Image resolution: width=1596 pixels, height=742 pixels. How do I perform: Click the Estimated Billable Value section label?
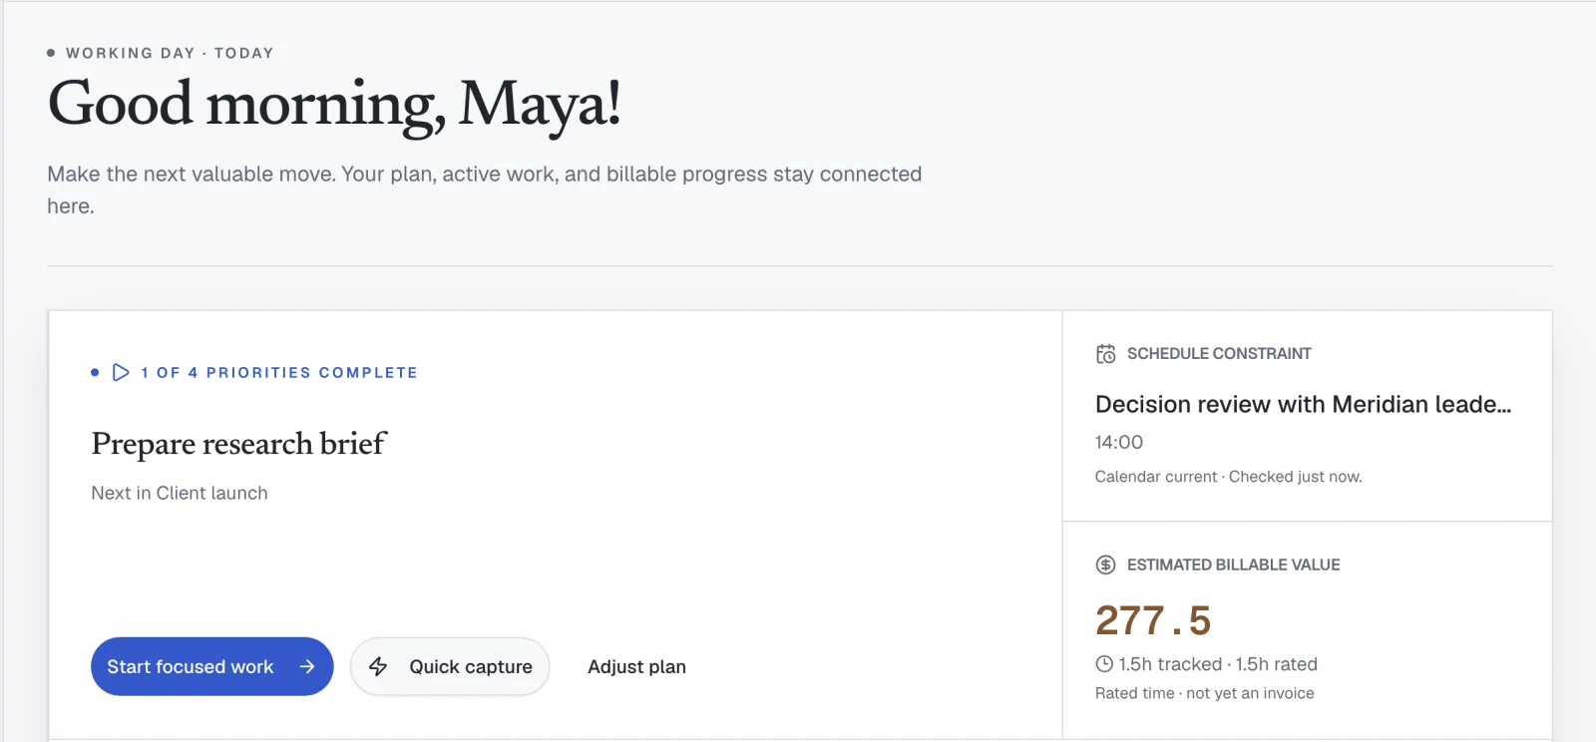coord(1233,564)
